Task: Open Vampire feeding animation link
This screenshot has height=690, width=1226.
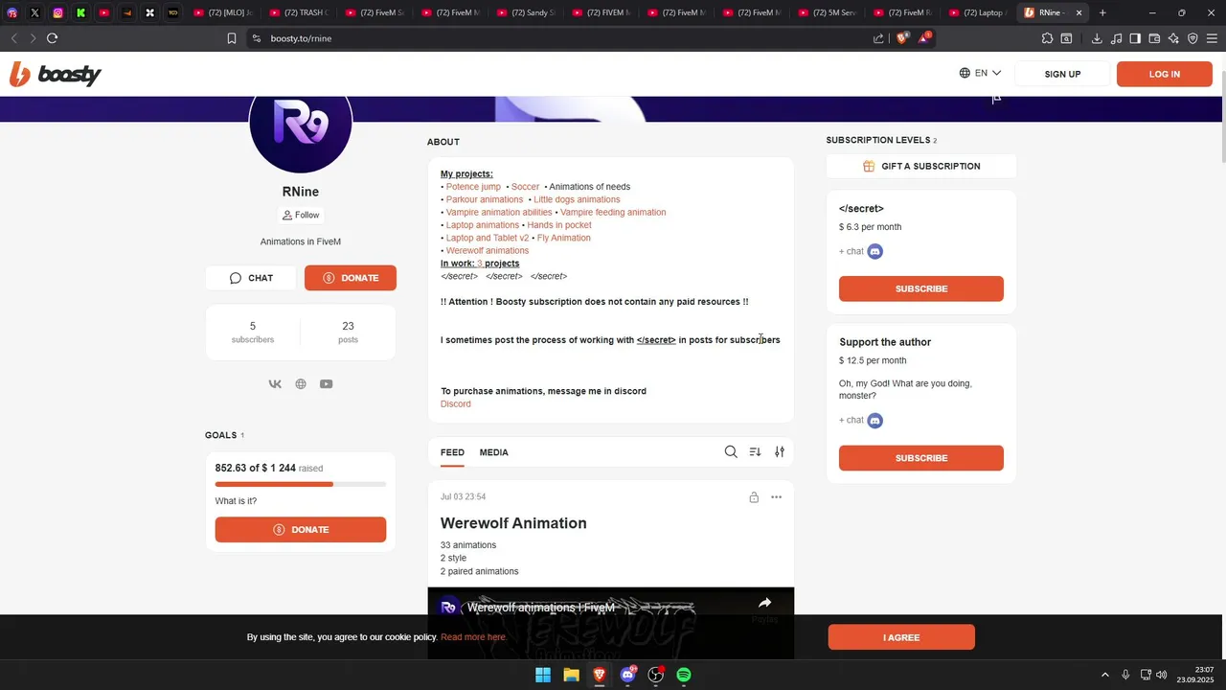Action: pyautogui.click(x=613, y=212)
